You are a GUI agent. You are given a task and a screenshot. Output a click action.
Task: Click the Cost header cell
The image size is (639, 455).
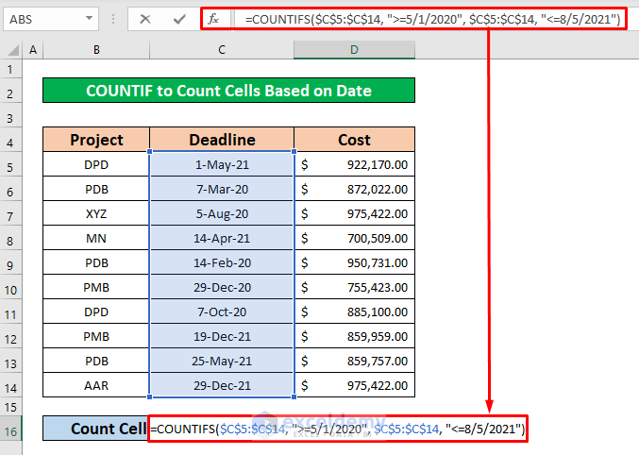(354, 140)
